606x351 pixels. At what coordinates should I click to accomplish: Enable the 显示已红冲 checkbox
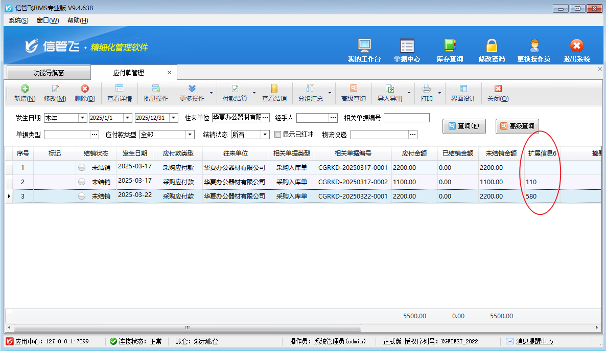(x=278, y=135)
